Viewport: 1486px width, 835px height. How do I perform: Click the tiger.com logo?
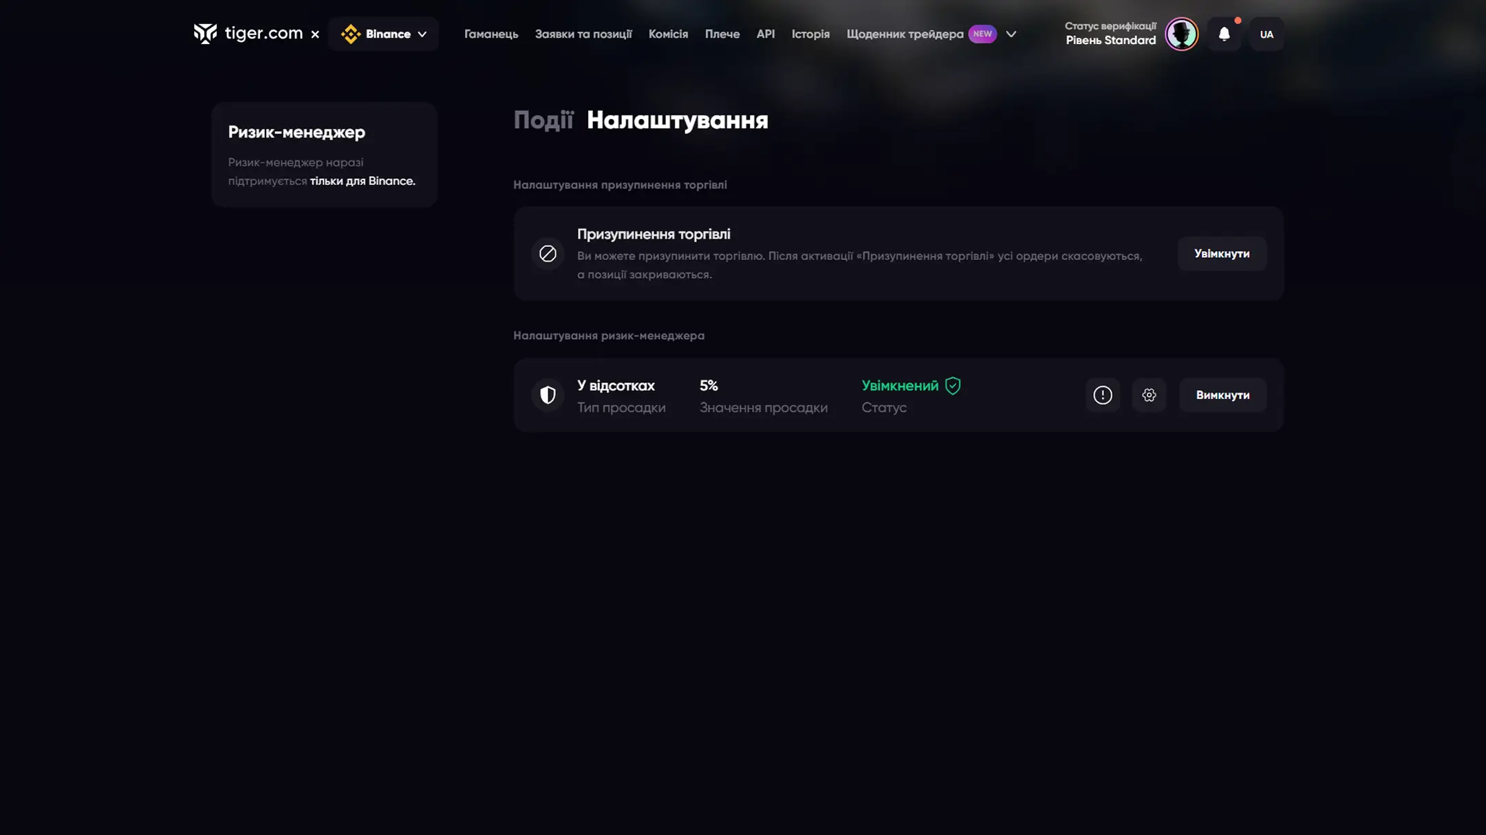click(x=248, y=34)
